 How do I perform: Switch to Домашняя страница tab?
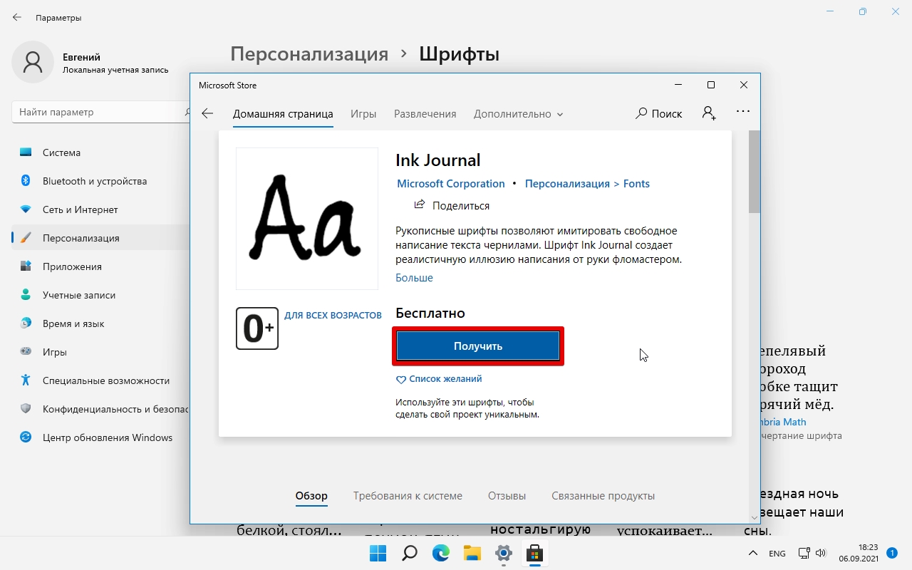[x=283, y=114]
